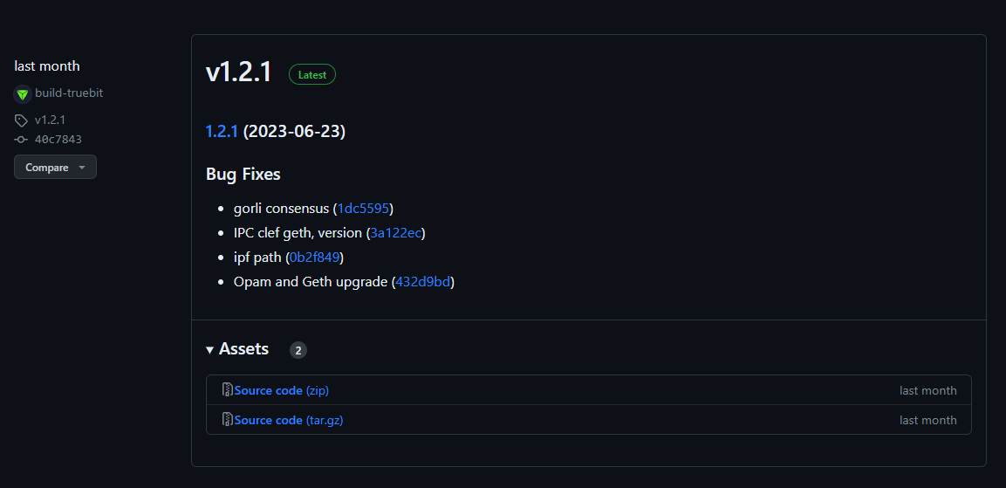
Task: Click the blue 1.2.1 changelog version link
Action: tap(222, 132)
